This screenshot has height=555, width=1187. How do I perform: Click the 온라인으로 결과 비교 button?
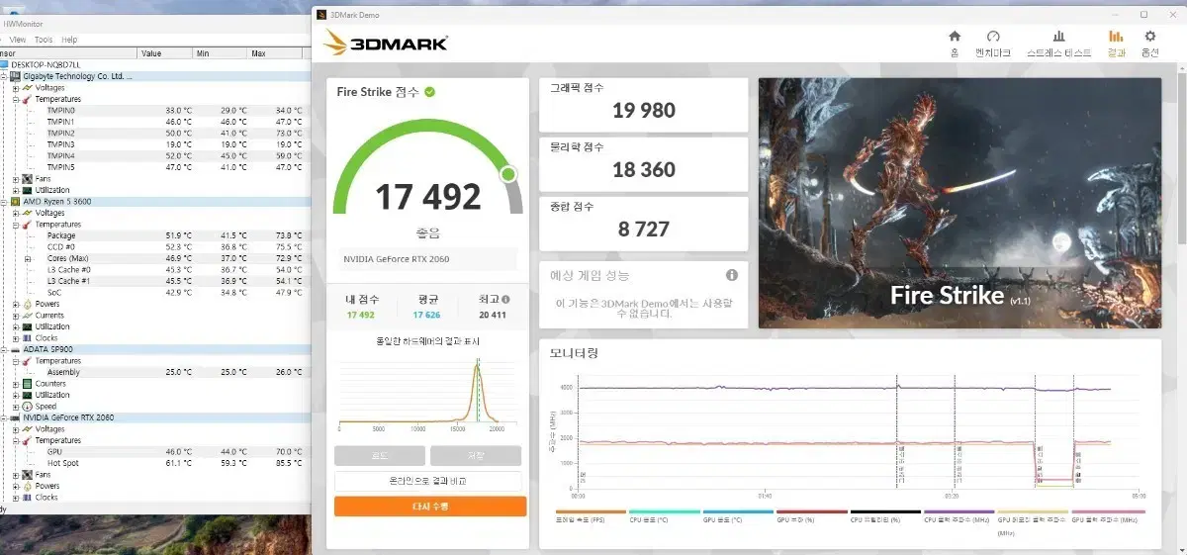(x=427, y=481)
